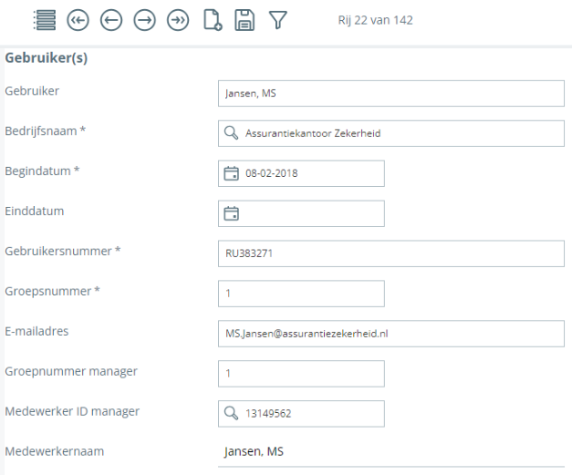
Task: Search for a Bedrijfsnaam with the magnifier
Action: tap(232, 133)
